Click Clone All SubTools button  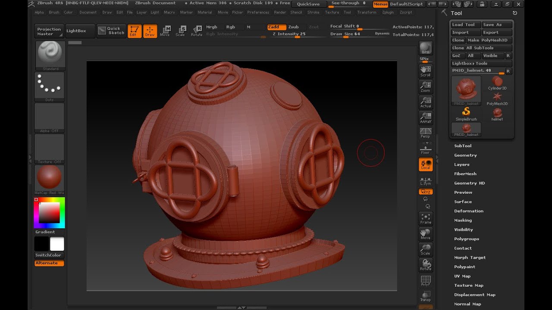pos(482,48)
